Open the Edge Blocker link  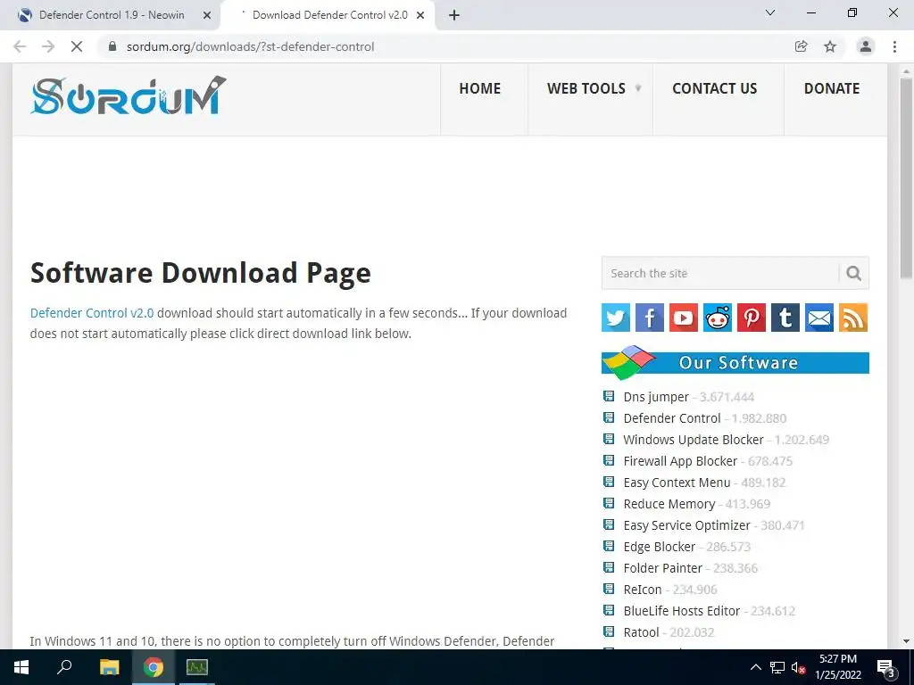660,547
